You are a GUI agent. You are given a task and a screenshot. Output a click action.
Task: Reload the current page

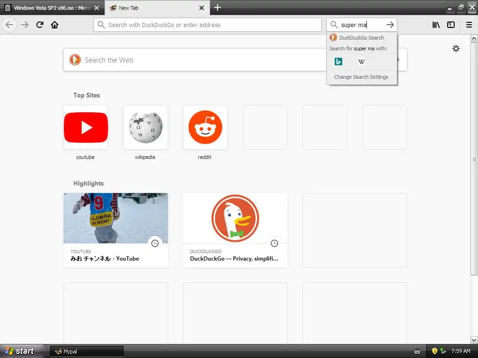(x=40, y=25)
